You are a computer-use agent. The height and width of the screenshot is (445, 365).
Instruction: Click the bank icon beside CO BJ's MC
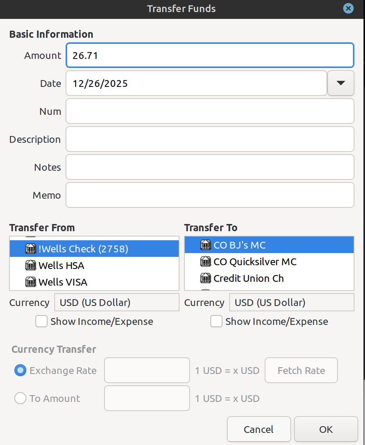coord(206,245)
